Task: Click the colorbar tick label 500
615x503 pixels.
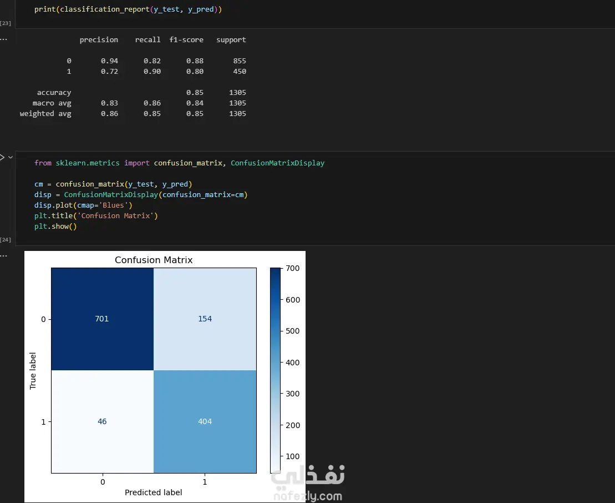Action: (x=293, y=331)
